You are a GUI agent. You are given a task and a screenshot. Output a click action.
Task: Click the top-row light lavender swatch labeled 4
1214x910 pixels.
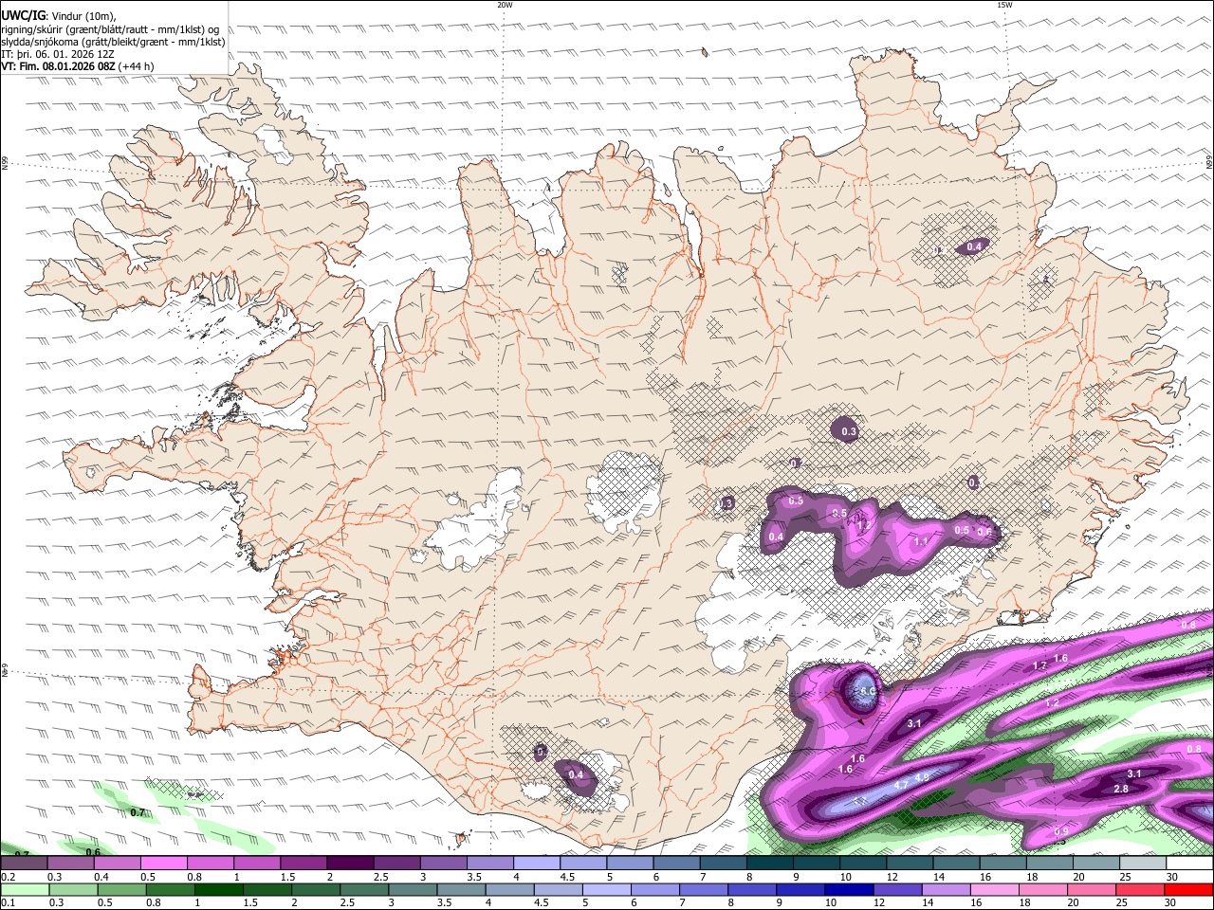(535, 864)
